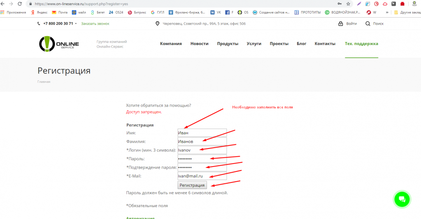Screen dimensions: 421x219
Task: Click the E-Mail input field
Action: [x=202, y=176]
